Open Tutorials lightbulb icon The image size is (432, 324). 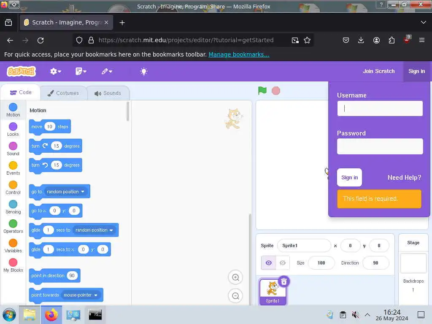(144, 71)
